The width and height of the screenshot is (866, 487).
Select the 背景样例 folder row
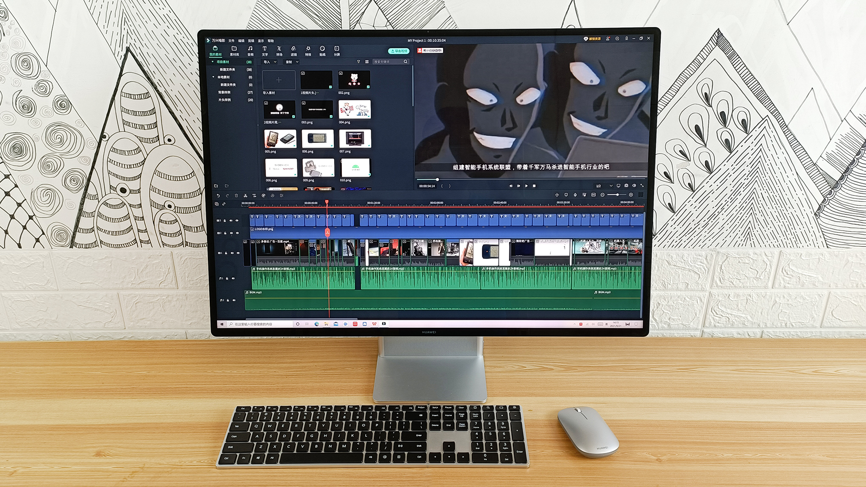click(235, 92)
